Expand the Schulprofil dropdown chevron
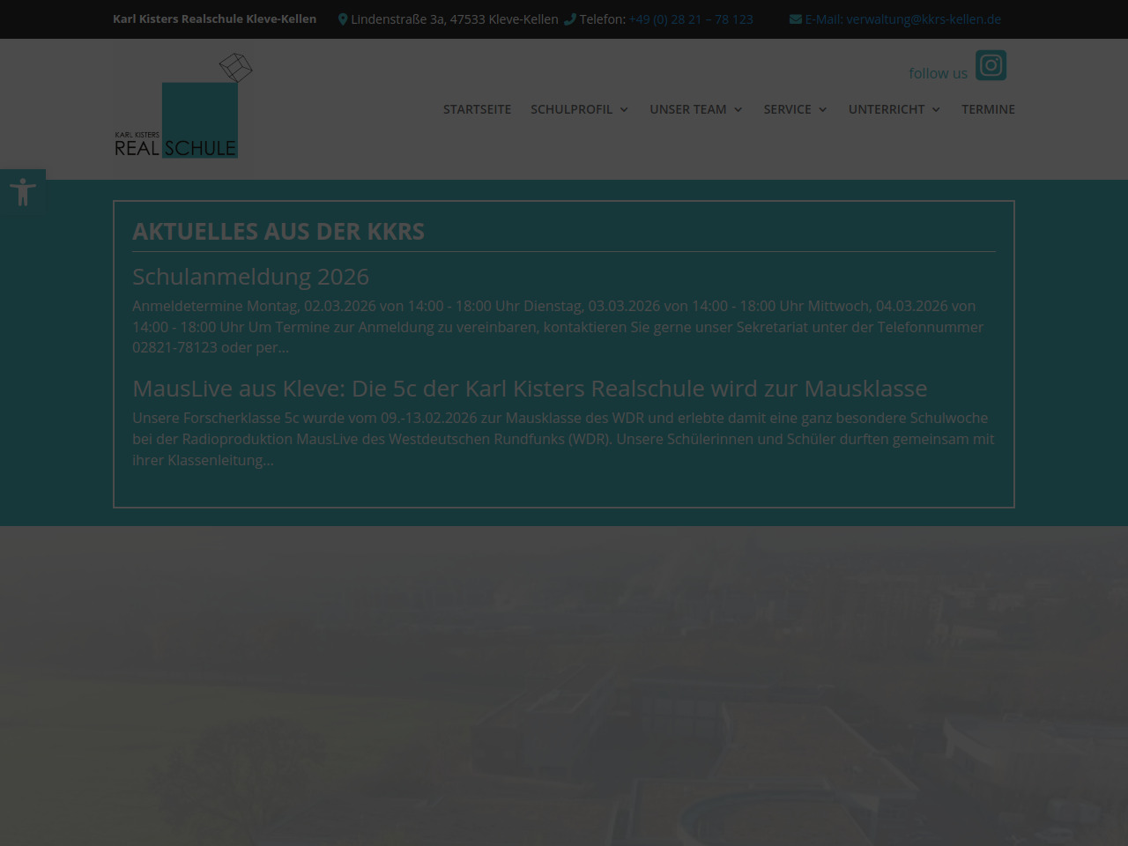The image size is (1128, 846). point(624,110)
